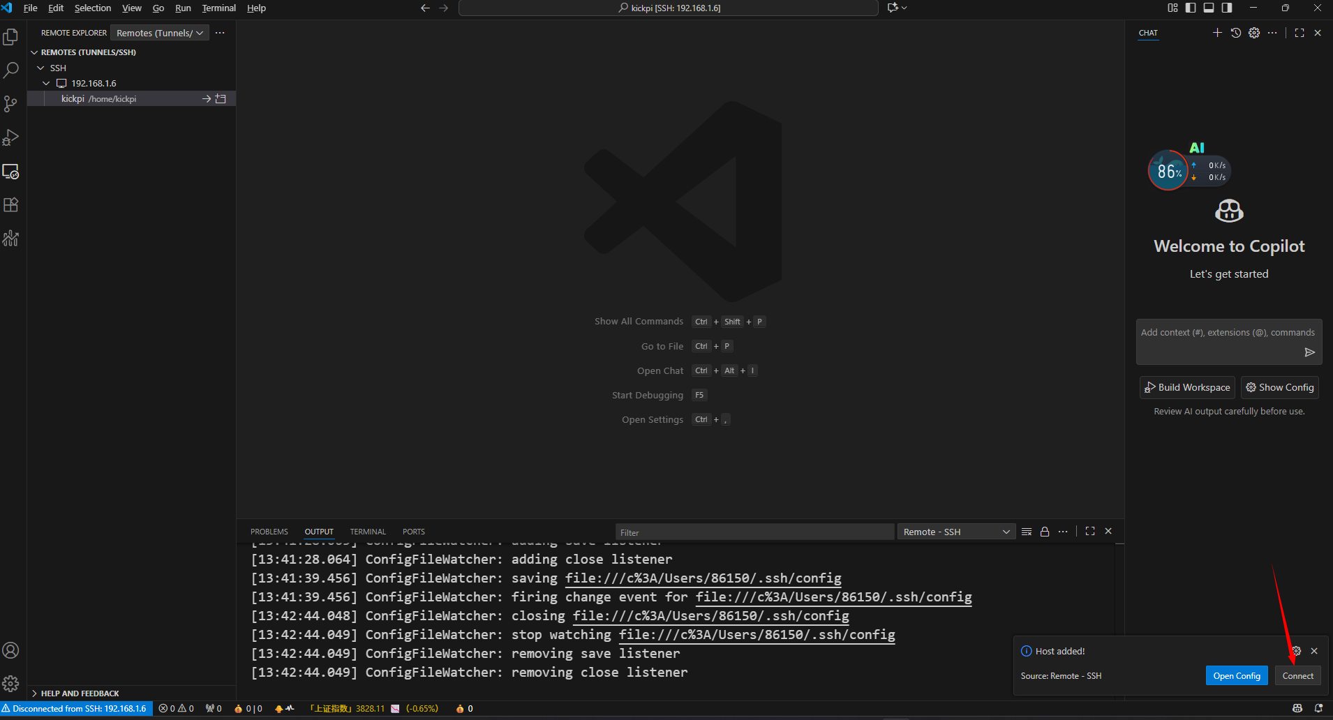The image size is (1333, 720).
Task: Open the Edit menu
Action: [x=56, y=8]
